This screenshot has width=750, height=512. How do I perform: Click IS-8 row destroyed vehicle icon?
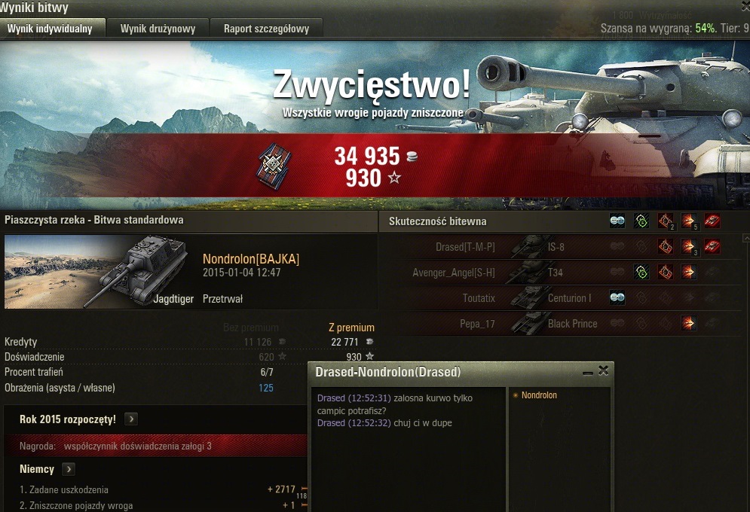pyautogui.click(x=712, y=246)
